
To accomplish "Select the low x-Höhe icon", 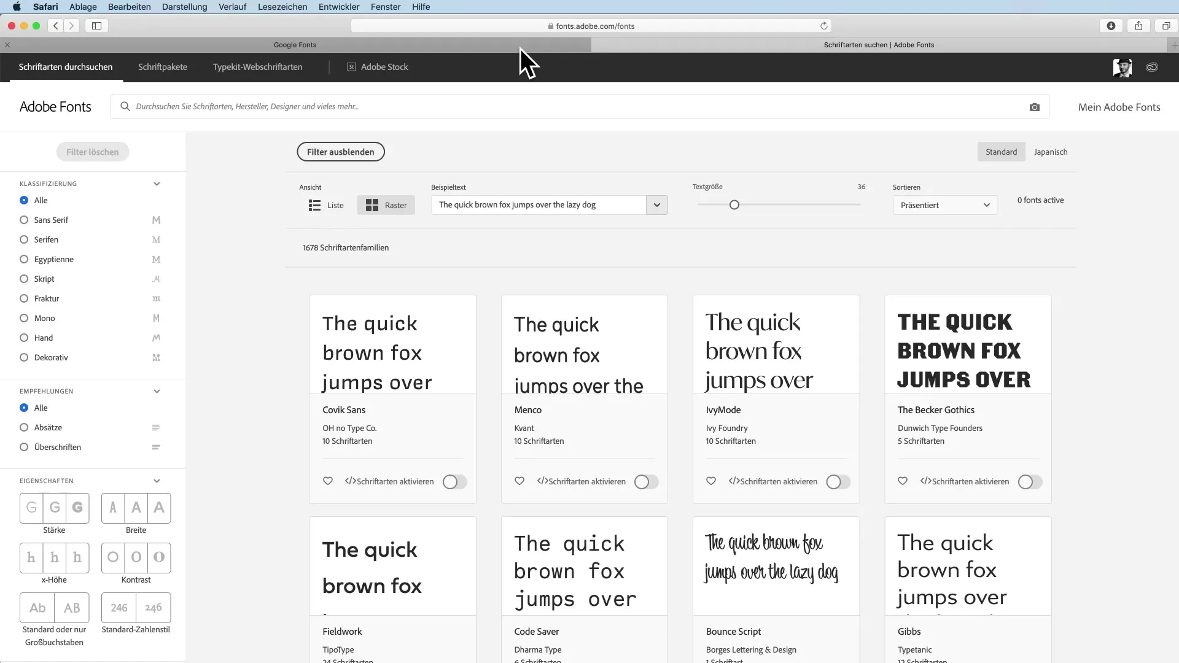I will 31,557.
